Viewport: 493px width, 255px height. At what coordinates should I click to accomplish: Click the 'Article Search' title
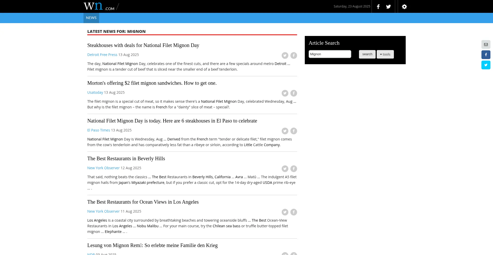point(324,43)
